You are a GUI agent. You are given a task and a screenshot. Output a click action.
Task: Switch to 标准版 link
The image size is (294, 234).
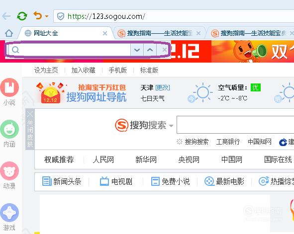[149, 70]
